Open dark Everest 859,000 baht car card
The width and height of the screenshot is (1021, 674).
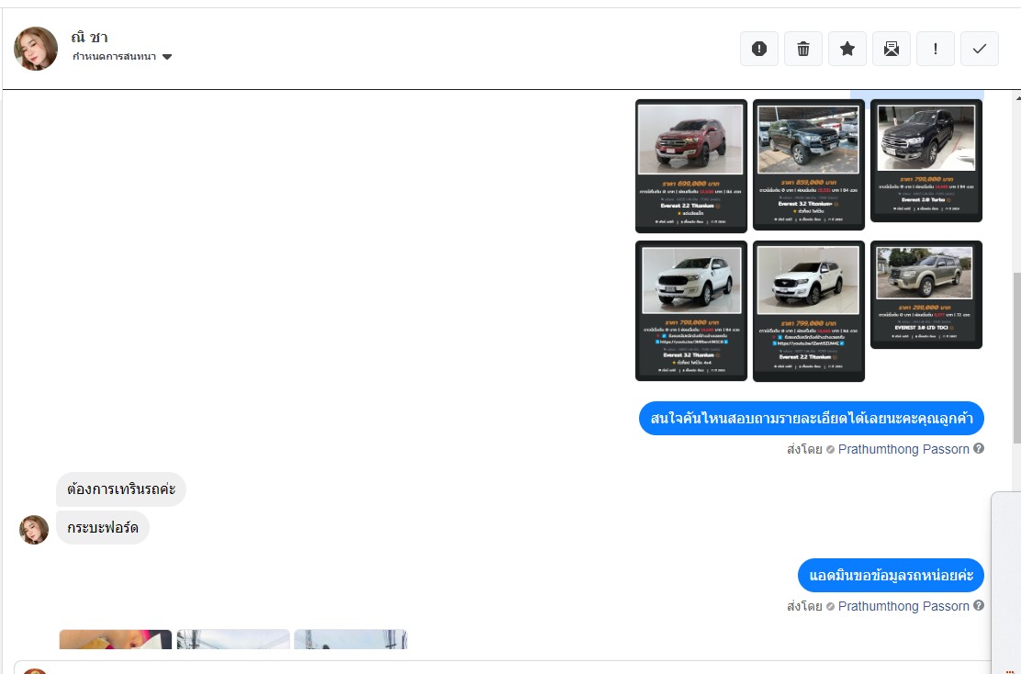point(809,164)
